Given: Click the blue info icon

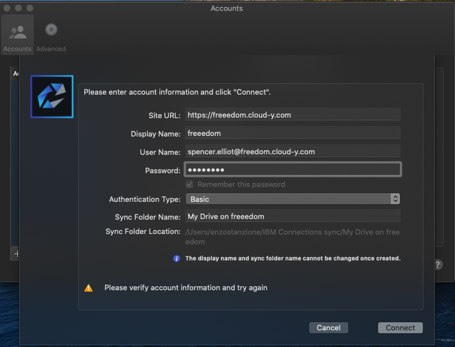Looking at the screenshot, I should pos(177,259).
